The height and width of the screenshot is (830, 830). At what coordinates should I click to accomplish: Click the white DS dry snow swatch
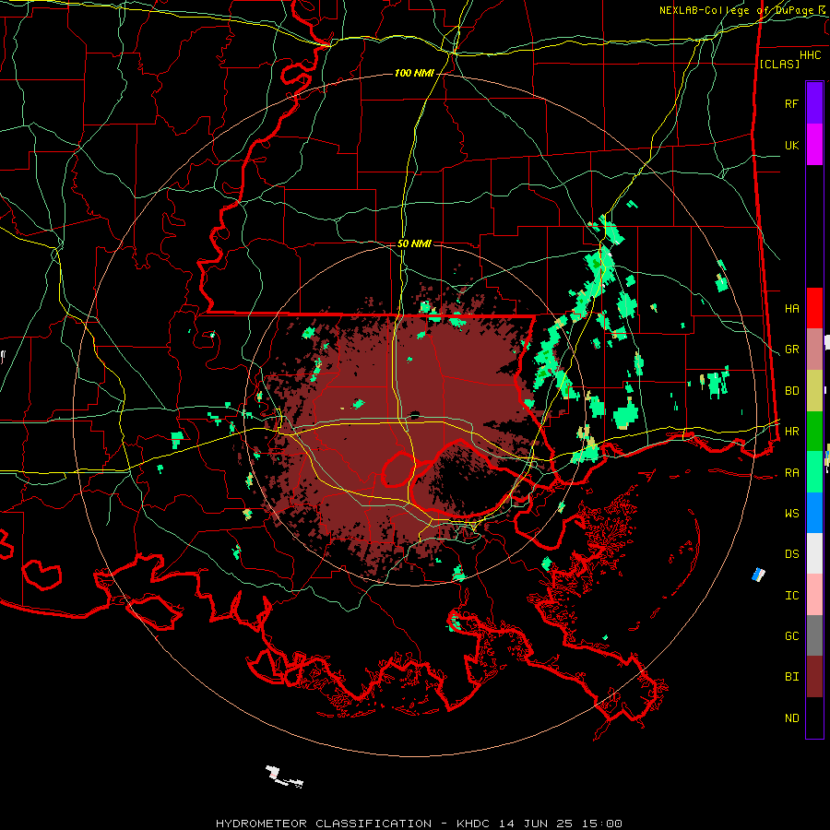(814, 553)
